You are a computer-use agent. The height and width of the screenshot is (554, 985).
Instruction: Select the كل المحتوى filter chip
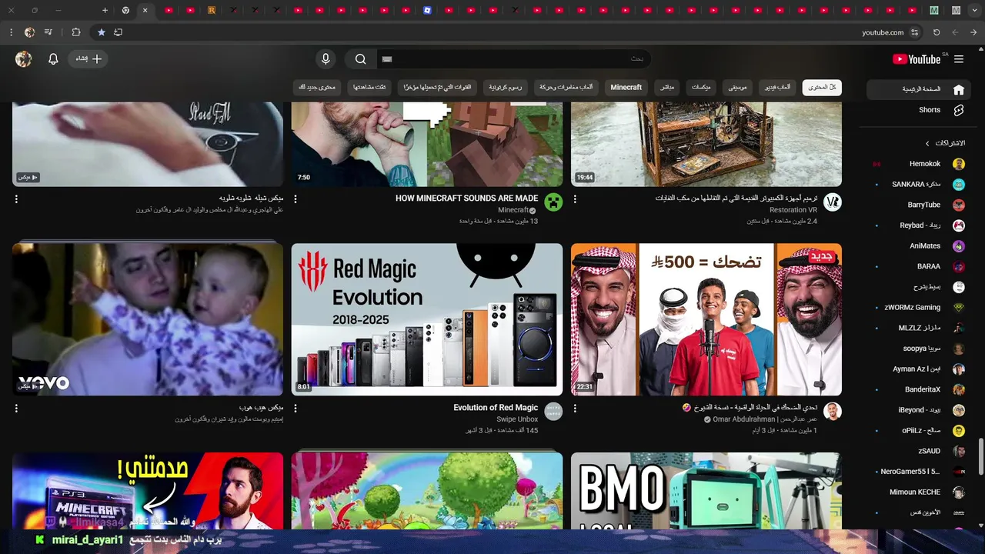(822, 87)
